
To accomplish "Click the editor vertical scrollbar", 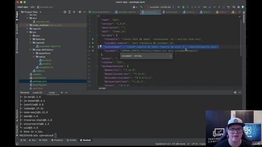I will point(241,38).
